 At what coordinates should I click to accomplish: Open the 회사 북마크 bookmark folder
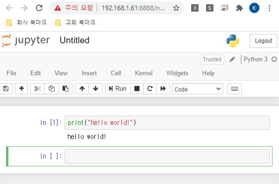click(27, 22)
